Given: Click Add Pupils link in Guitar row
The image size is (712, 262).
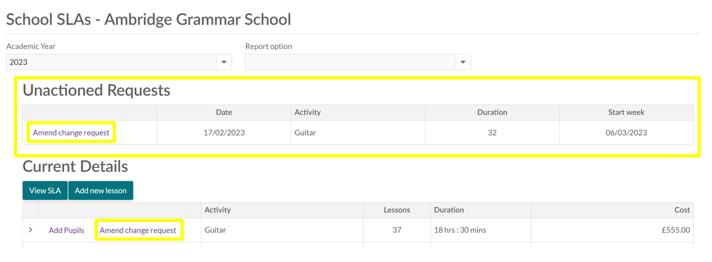Looking at the screenshot, I should pyautogui.click(x=66, y=231).
